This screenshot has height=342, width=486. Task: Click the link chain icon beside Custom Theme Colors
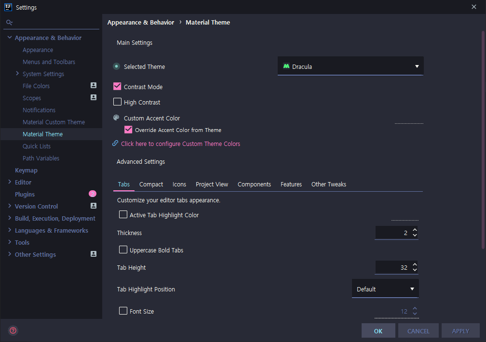pyautogui.click(x=115, y=143)
